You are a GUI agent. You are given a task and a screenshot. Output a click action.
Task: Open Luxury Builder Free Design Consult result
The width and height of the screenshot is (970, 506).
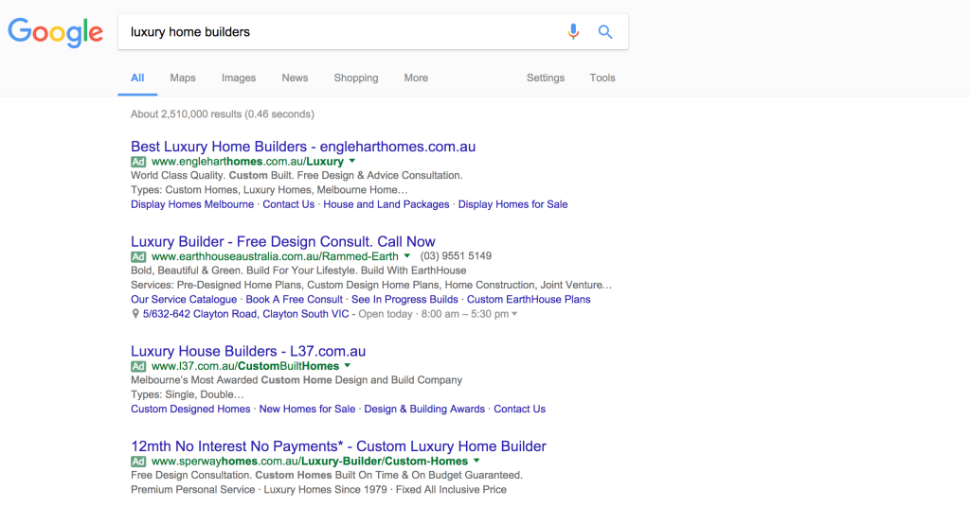tap(282, 241)
